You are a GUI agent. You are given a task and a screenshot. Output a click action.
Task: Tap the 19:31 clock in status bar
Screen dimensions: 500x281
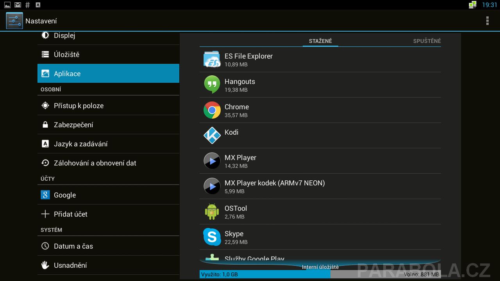[x=489, y=5]
